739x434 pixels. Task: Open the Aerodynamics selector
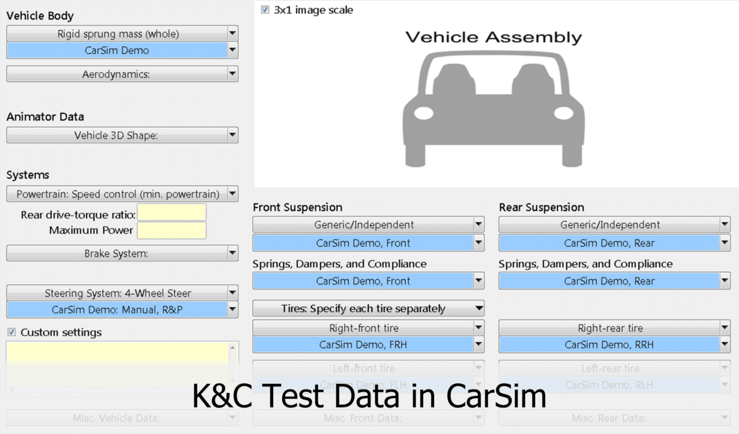(x=122, y=73)
